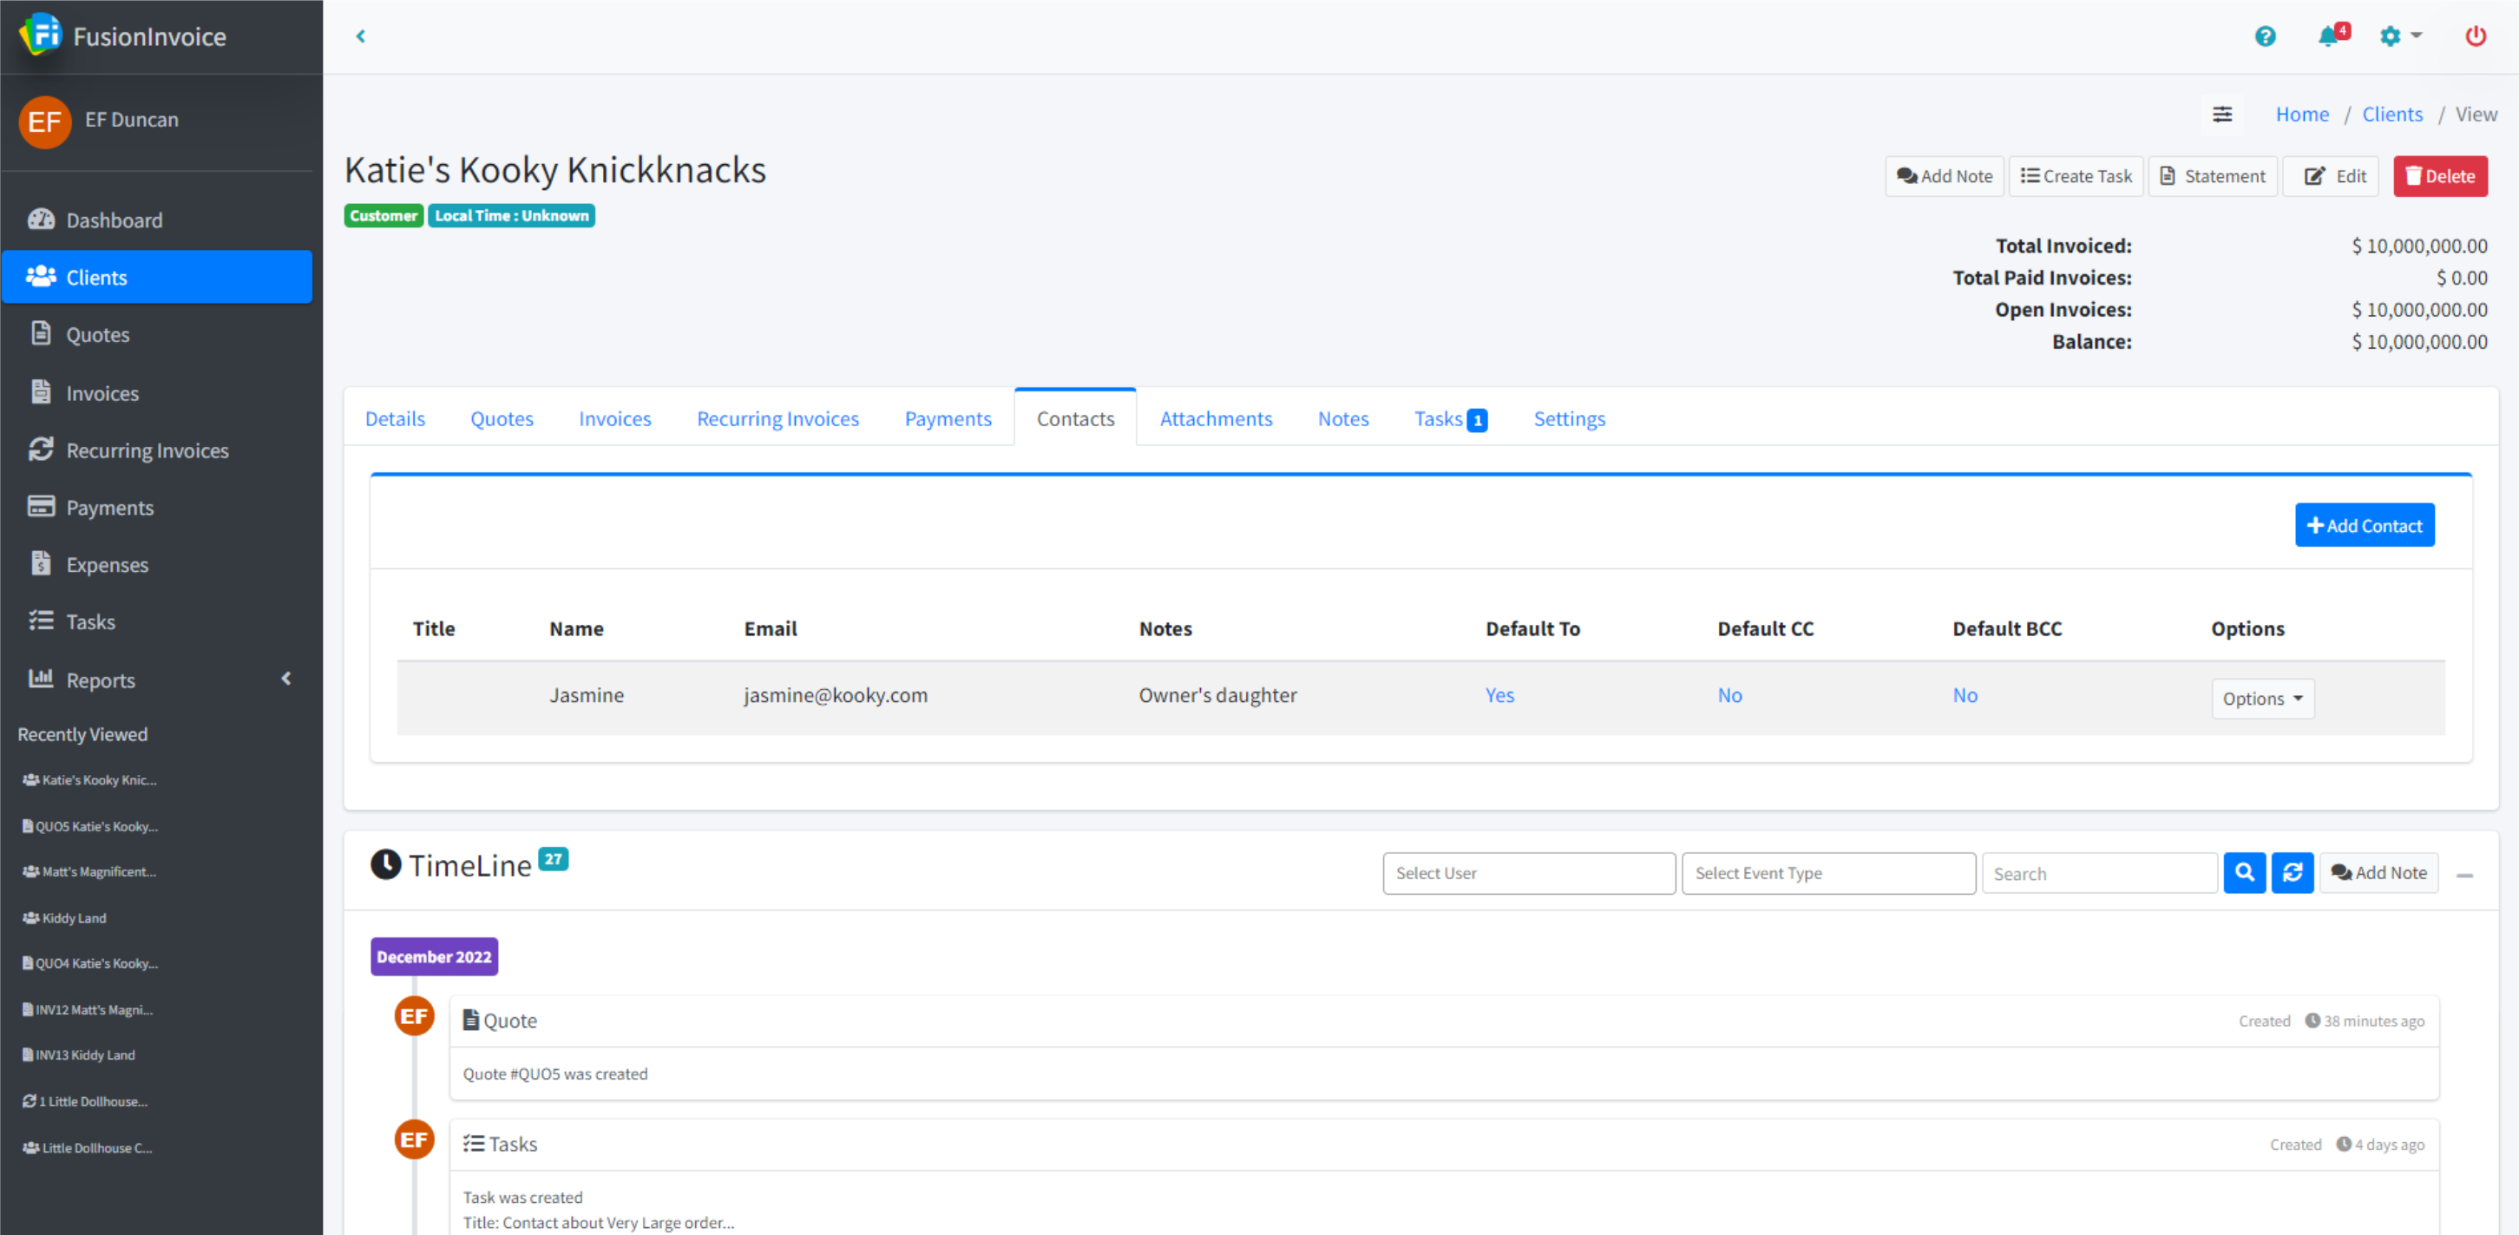Image resolution: width=2519 pixels, height=1235 pixels.
Task: Switch to the Attachments tab
Action: (1216, 418)
